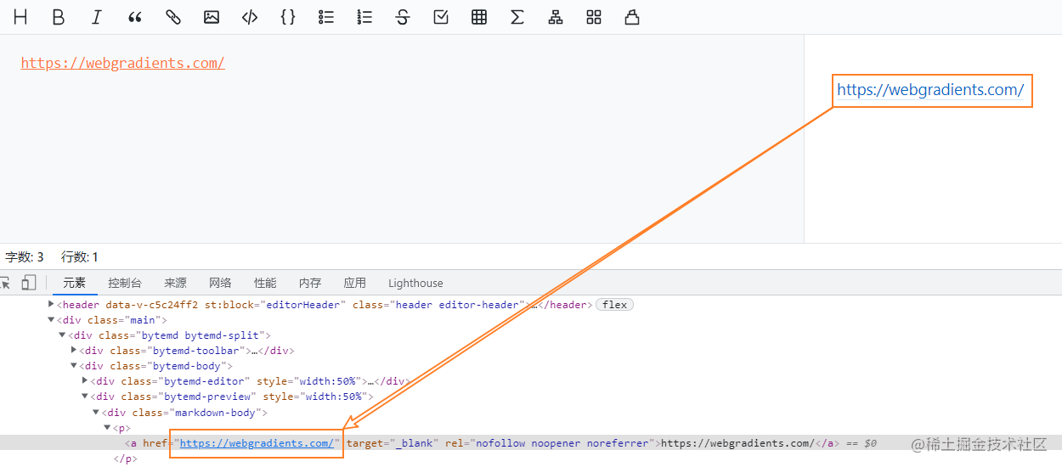Insert an image
1062x467 pixels.
point(212,17)
